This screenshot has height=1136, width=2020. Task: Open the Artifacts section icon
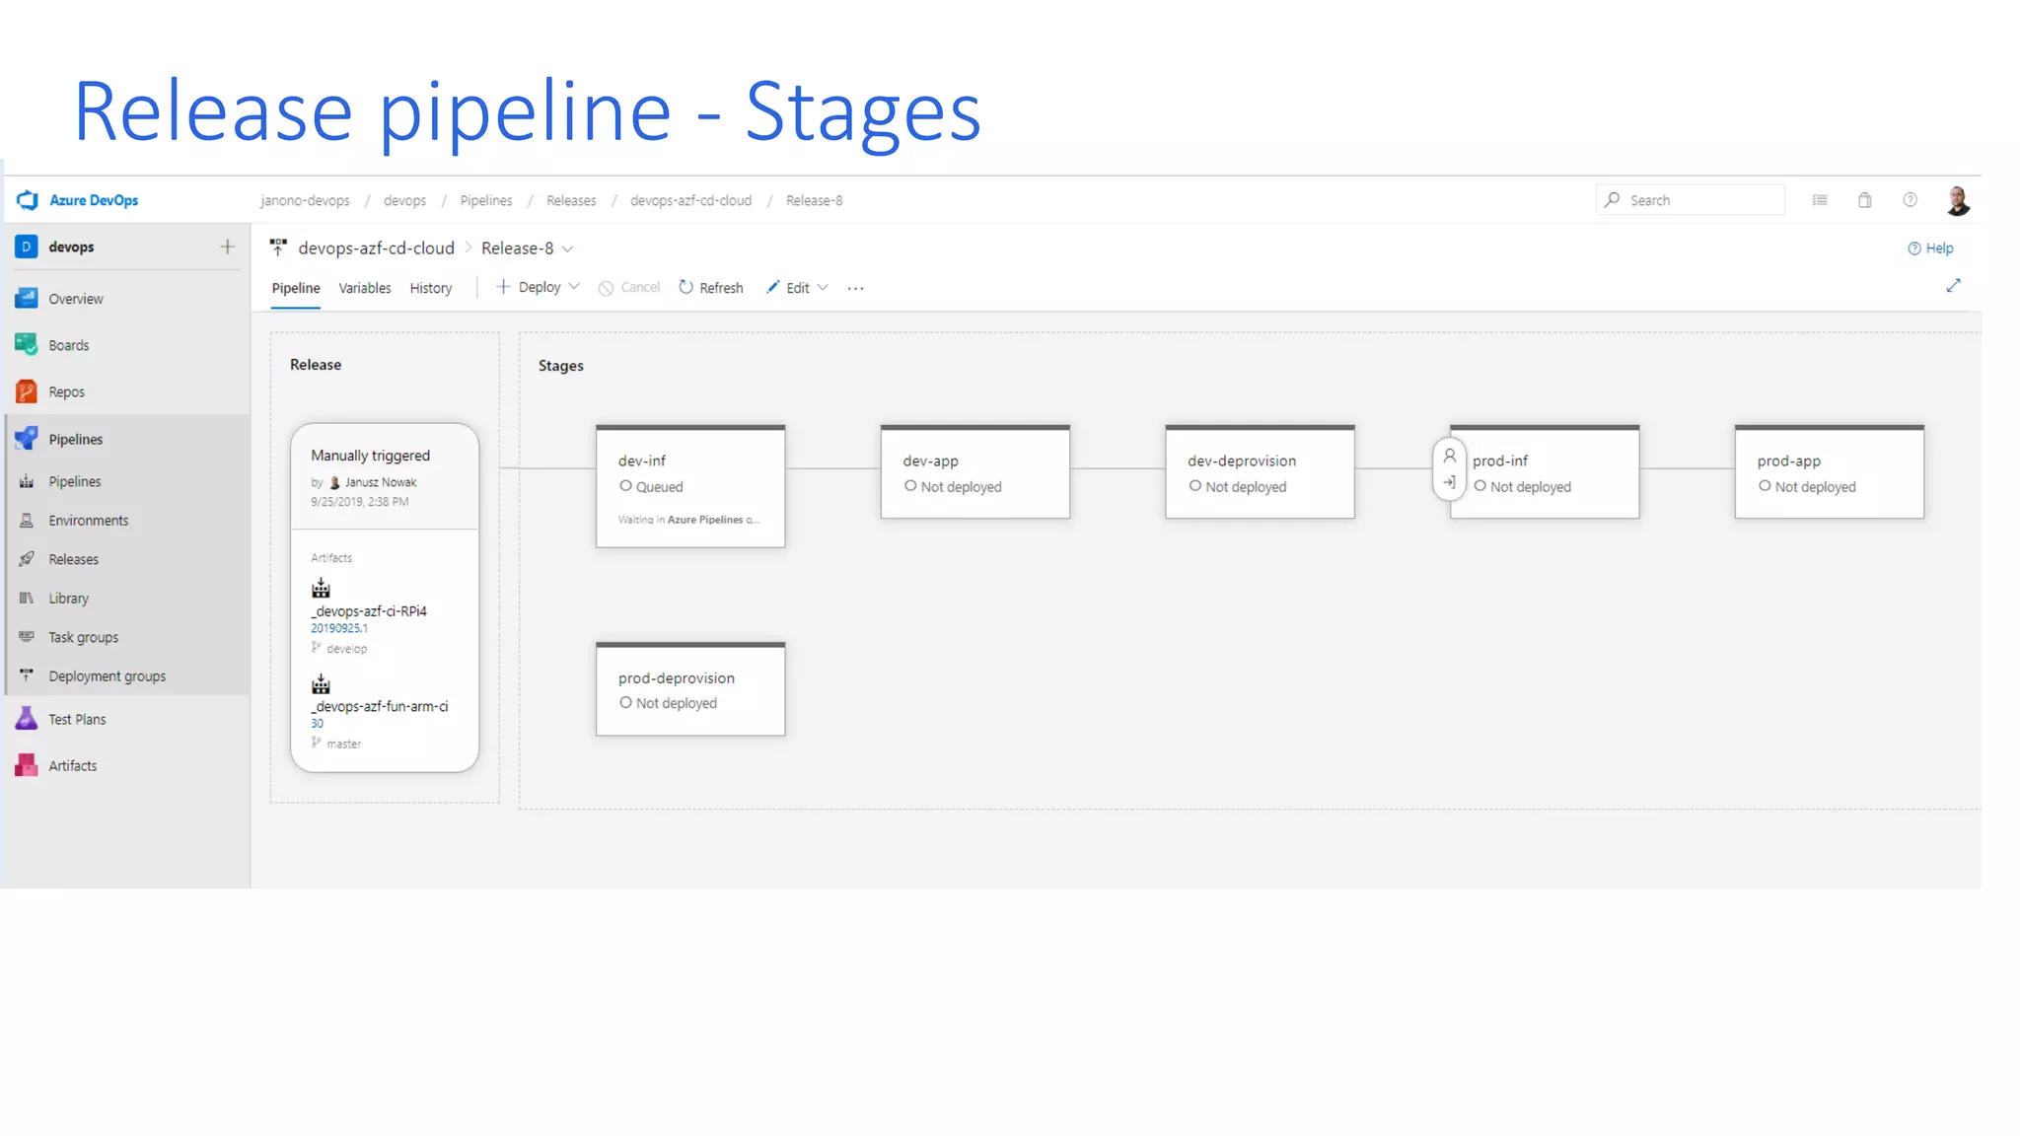coord(27,765)
